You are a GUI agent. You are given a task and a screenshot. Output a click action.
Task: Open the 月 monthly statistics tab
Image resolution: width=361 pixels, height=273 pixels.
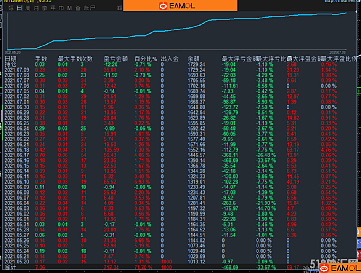pyautogui.click(x=36, y=8)
